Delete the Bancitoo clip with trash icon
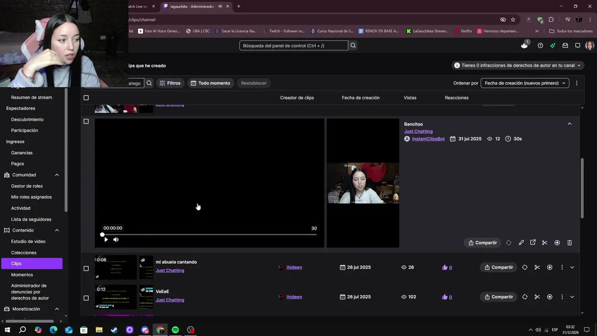 click(x=569, y=243)
